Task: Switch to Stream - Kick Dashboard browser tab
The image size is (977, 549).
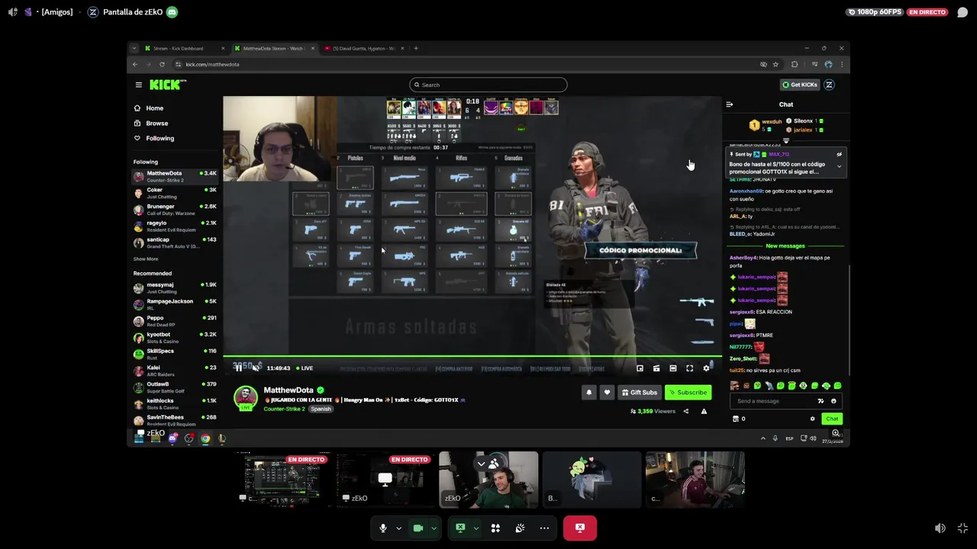Action: [x=182, y=48]
